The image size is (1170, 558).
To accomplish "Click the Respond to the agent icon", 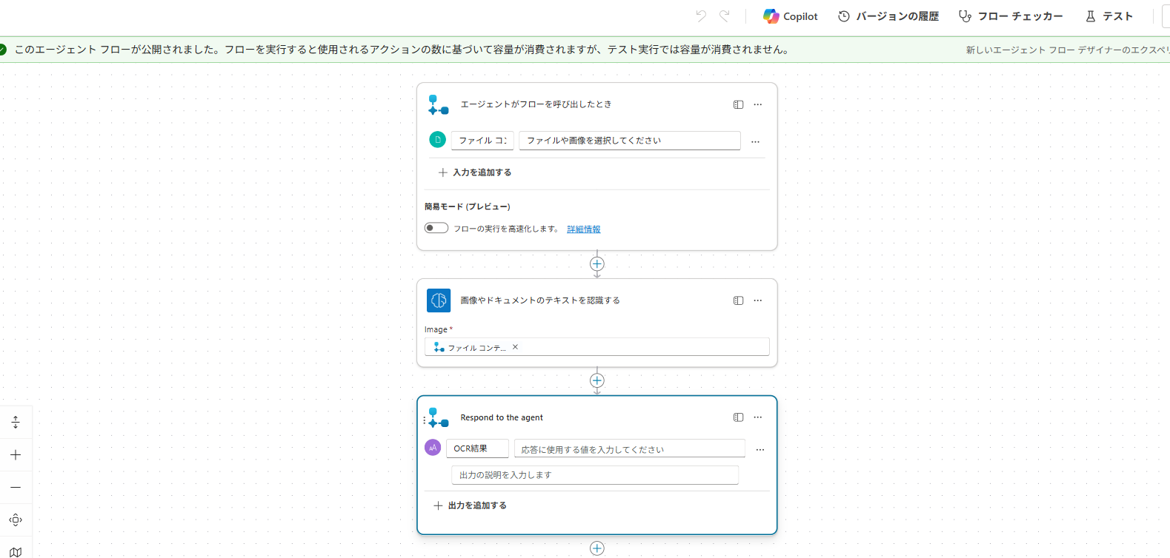I will (x=439, y=418).
